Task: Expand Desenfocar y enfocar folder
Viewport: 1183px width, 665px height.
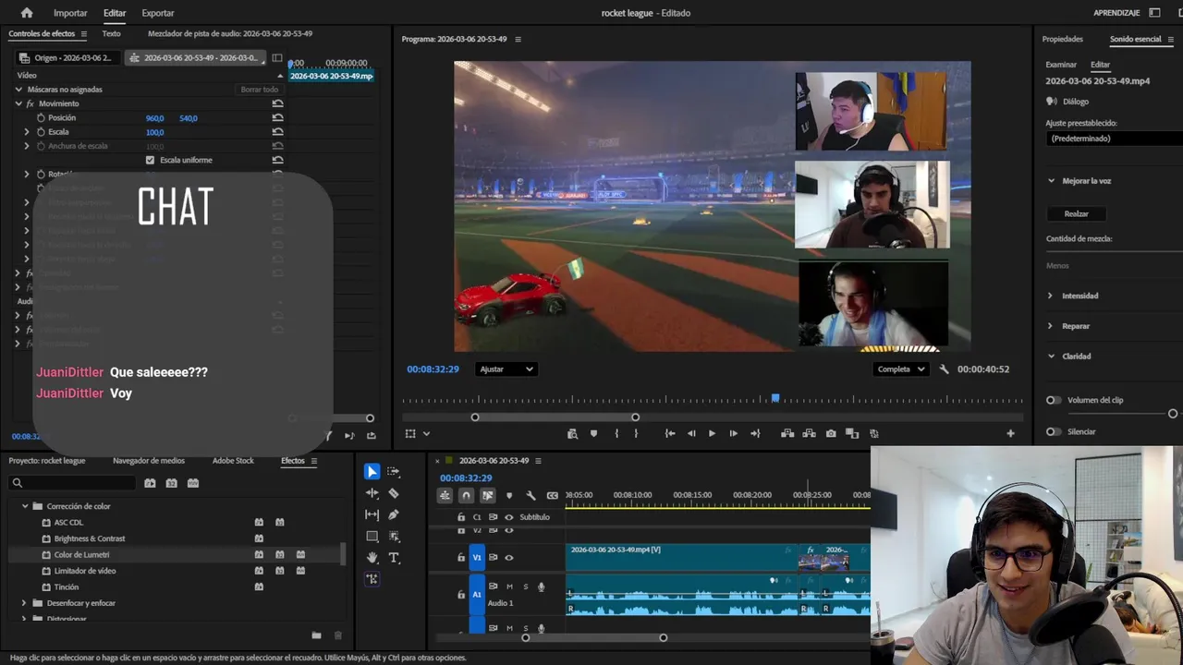Action: click(x=25, y=603)
